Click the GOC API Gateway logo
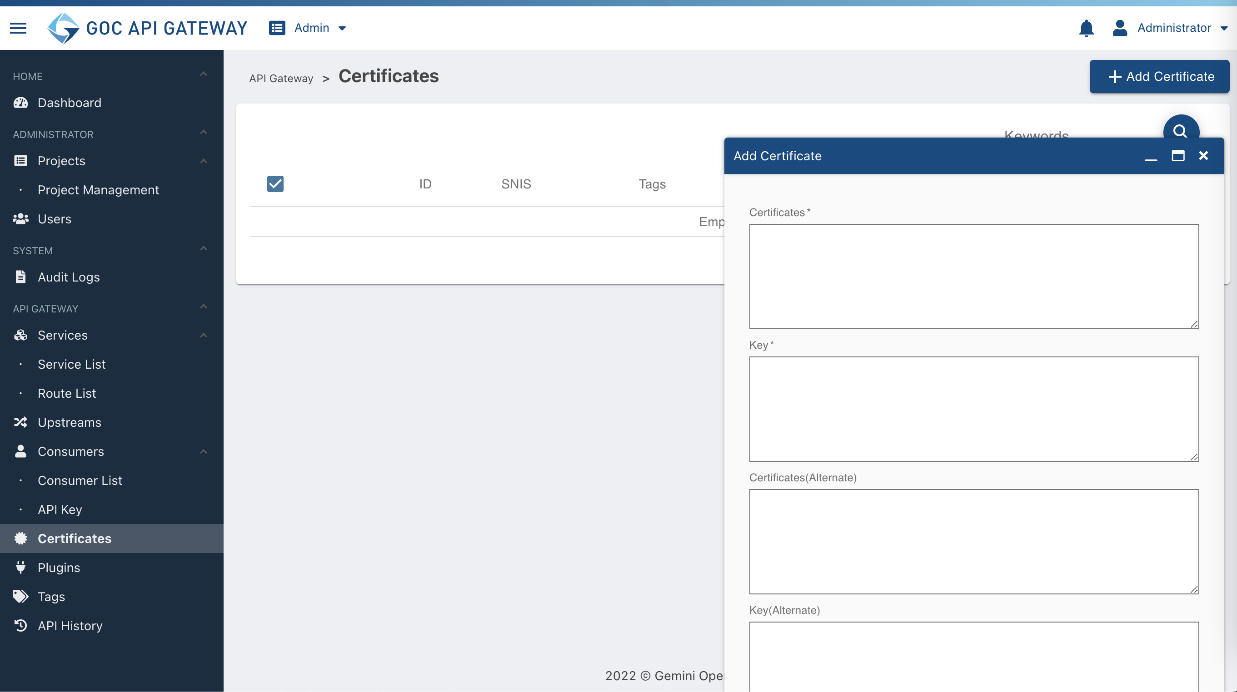The image size is (1237, 692). [x=147, y=28]
